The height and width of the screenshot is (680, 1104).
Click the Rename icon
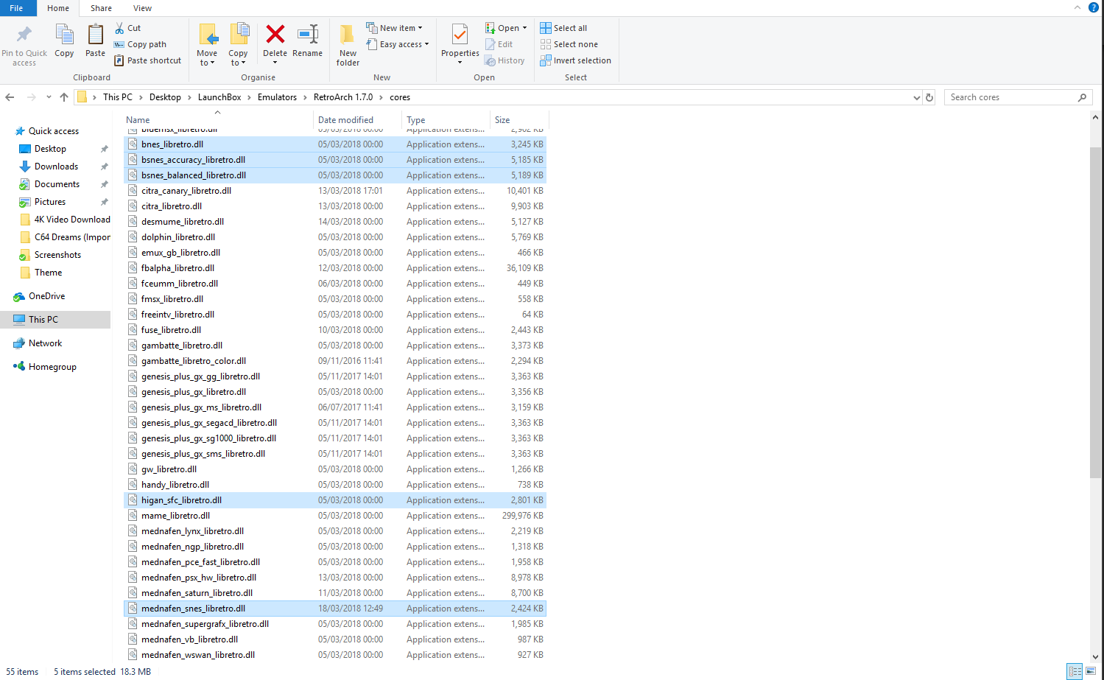(308, 34)
